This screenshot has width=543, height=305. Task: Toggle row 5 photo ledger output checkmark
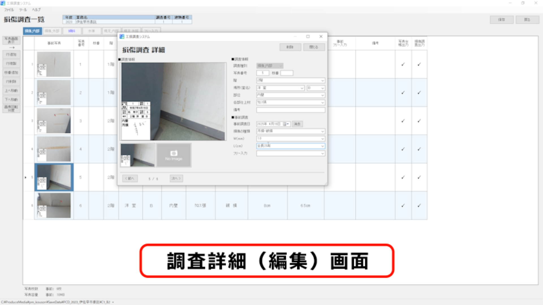point(403,177)
